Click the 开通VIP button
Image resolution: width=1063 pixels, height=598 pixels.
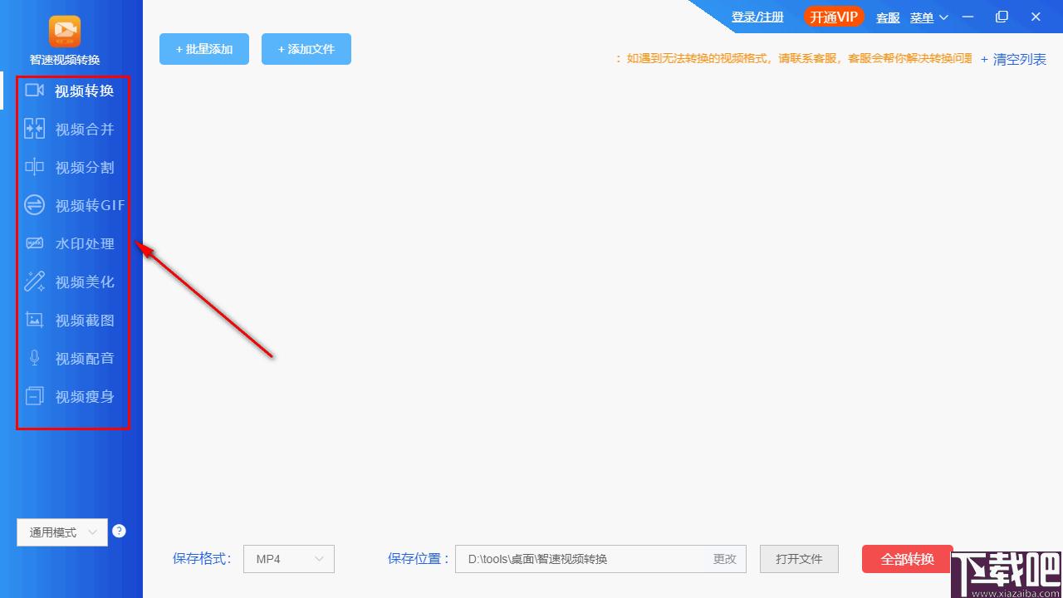click(834, 17)
